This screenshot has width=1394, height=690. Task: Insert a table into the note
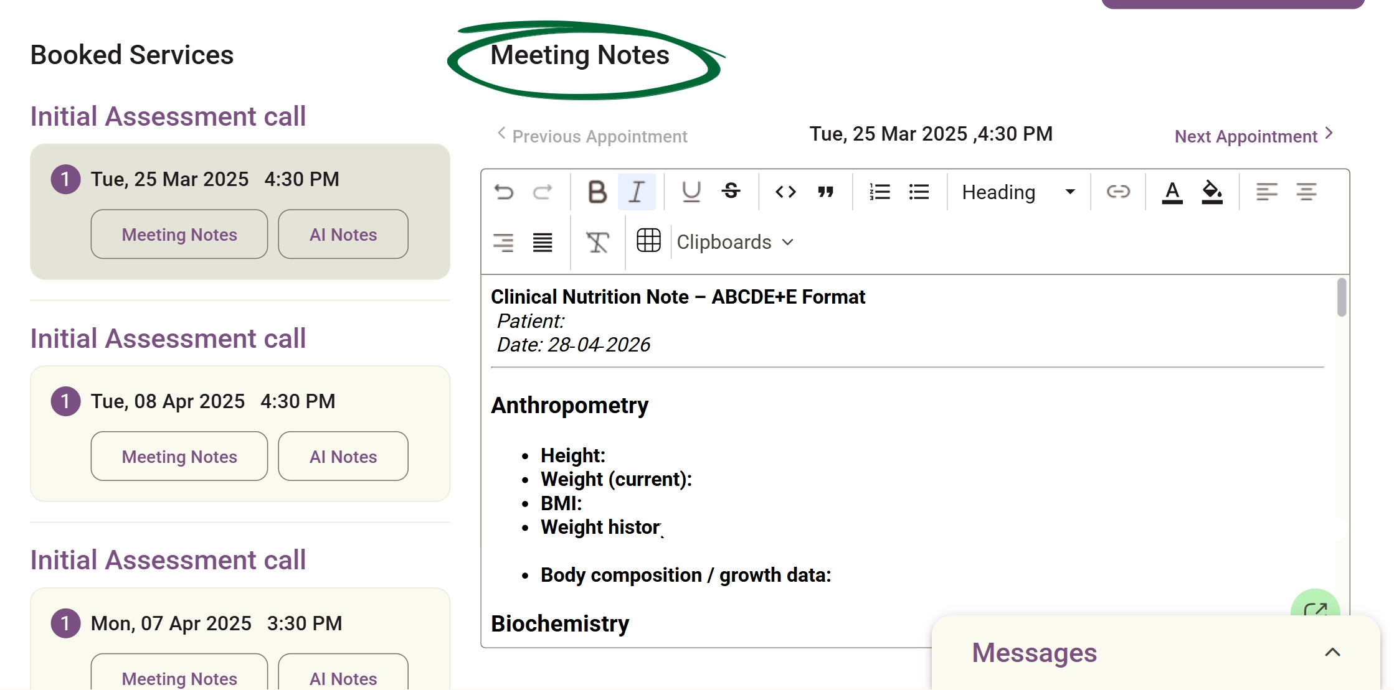click(x=648, y=240)
